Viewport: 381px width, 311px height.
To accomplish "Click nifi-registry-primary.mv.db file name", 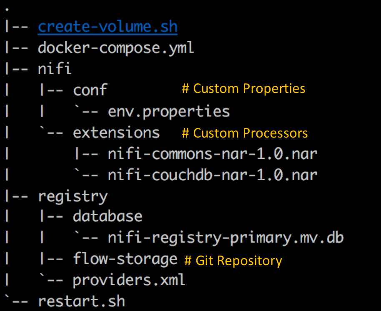I will (x=226, y=238).
